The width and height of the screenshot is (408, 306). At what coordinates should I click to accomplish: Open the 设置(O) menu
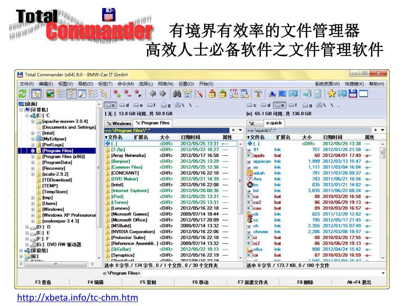(186, 84)
